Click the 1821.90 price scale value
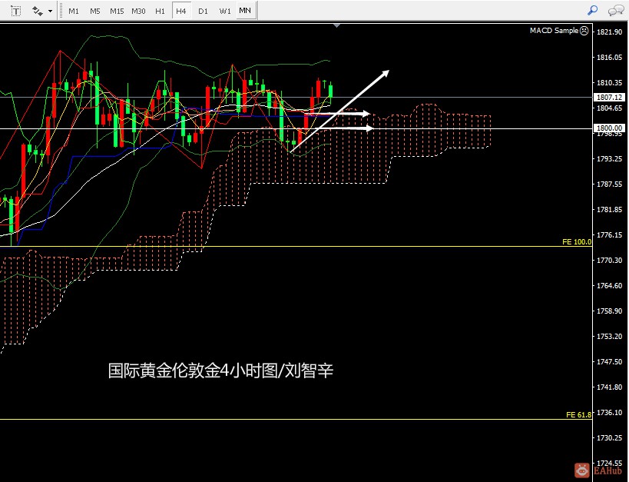Image resolution: width=629 pixels, height=482 pixels. [609, 32]
